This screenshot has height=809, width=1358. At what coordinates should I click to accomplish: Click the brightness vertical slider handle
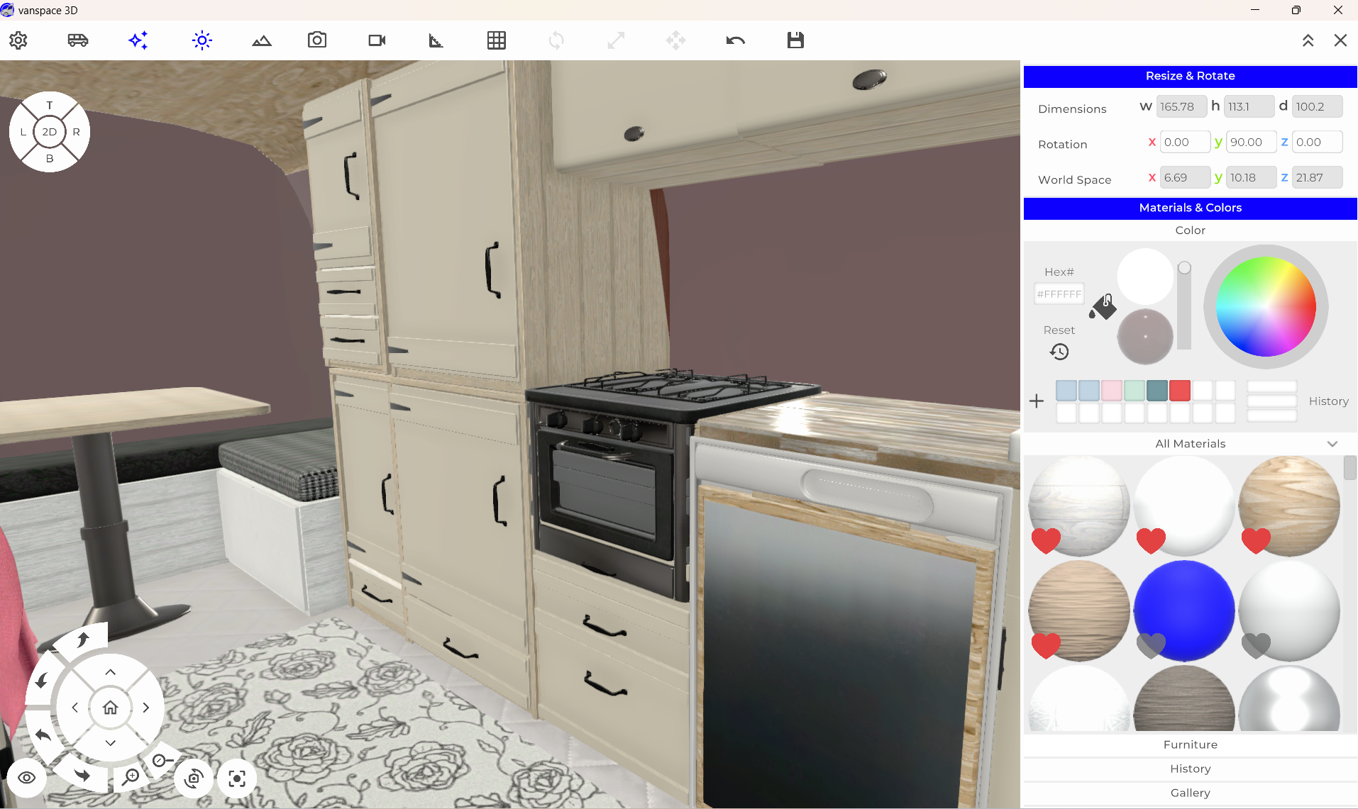(1184, 268)
